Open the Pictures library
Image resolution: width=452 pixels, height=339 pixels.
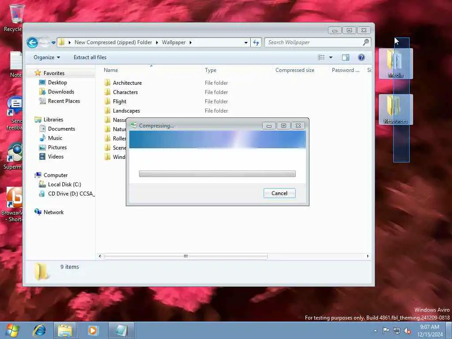point(57,147)
